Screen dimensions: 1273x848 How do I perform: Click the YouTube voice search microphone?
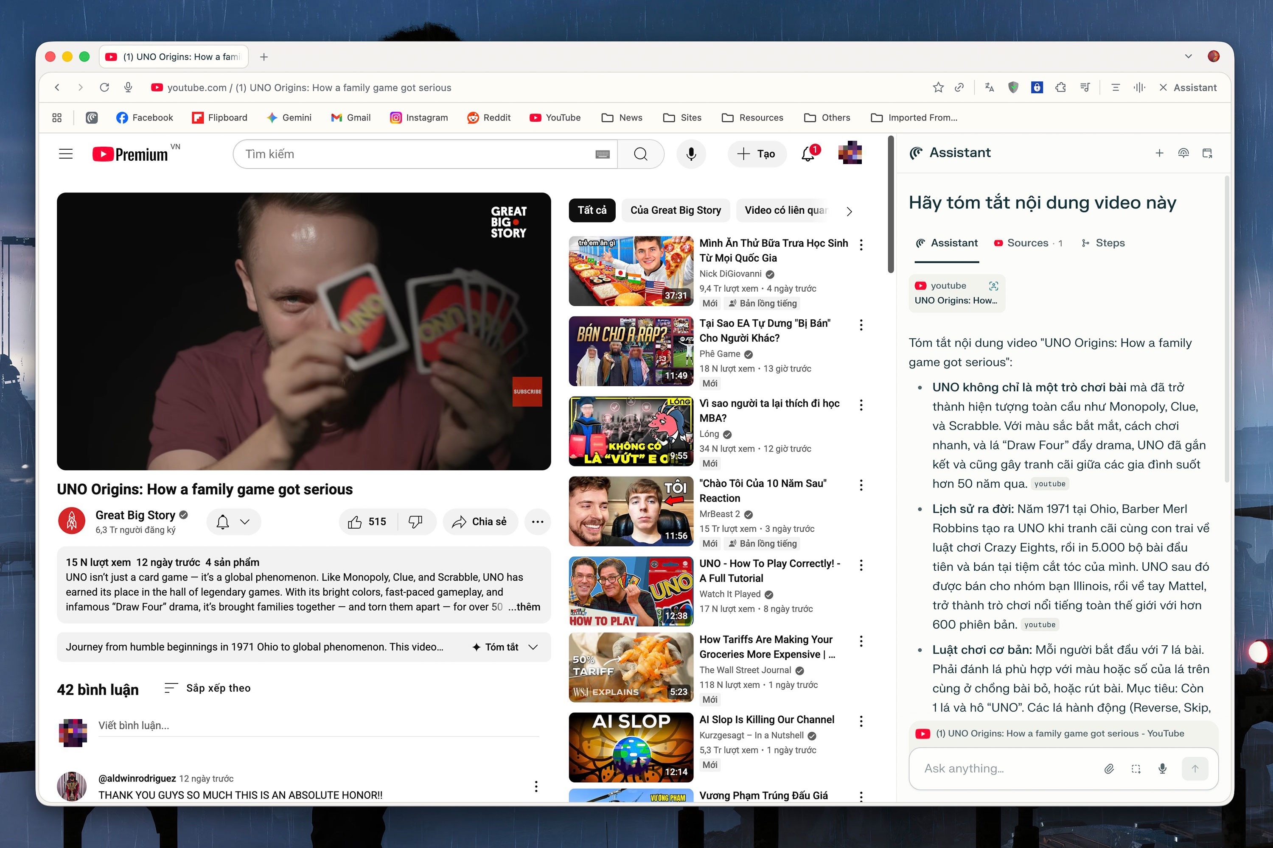point(691,154)
